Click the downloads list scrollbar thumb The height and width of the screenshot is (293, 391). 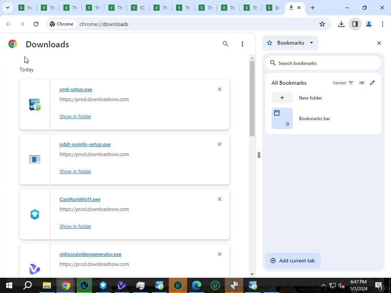(x=252, y=98)
